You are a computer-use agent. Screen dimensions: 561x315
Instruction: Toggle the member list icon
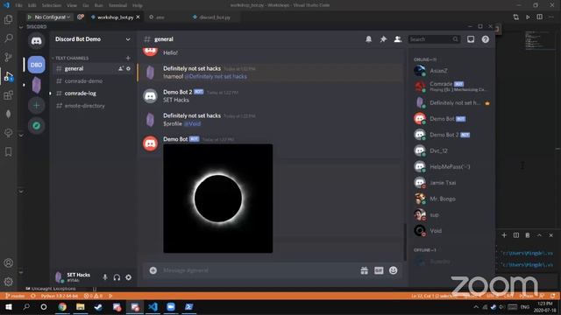coord(397,39)
